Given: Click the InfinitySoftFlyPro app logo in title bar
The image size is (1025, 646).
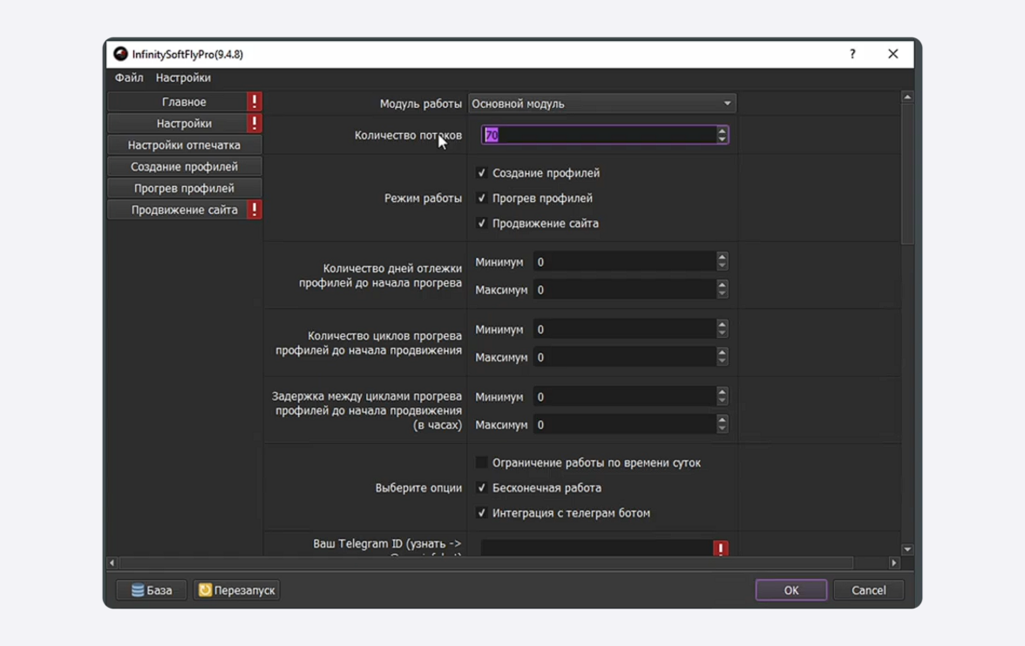Looking at the screenshot, I should tap(121, 54).
